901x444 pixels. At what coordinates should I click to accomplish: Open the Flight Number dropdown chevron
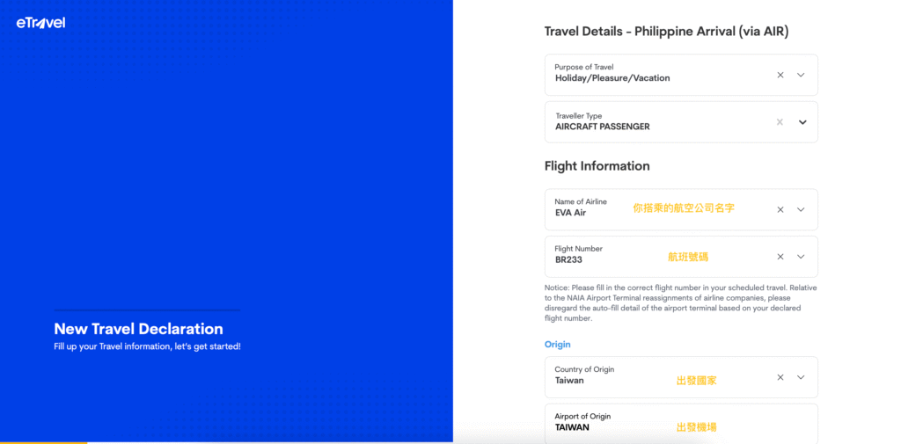point(801,257)
